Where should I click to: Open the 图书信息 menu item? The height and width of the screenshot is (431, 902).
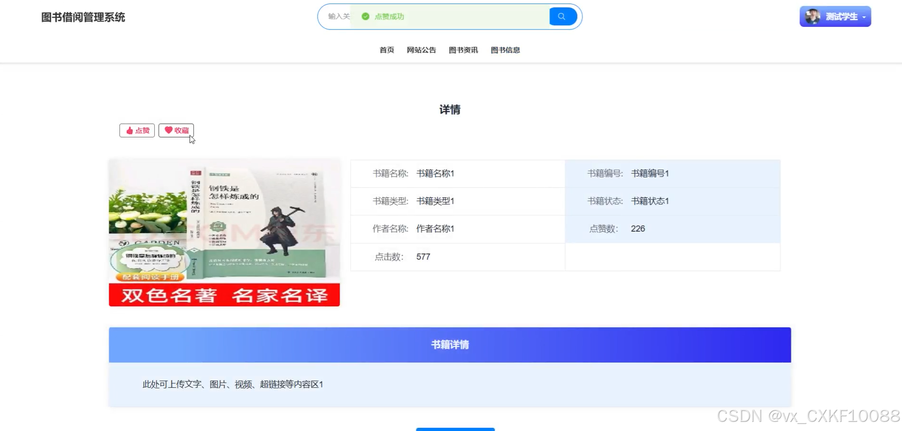click(x=505, y=50)
